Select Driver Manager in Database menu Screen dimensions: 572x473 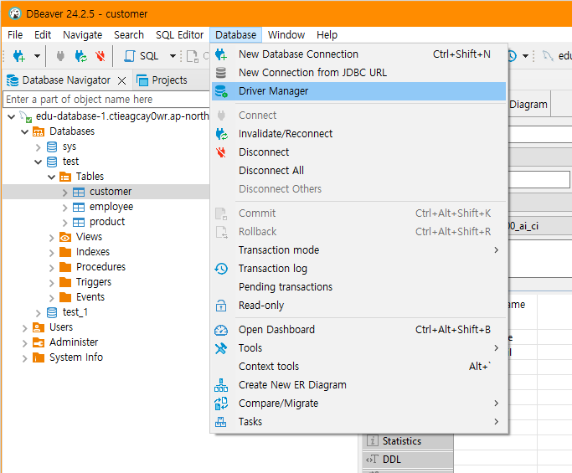358,91
